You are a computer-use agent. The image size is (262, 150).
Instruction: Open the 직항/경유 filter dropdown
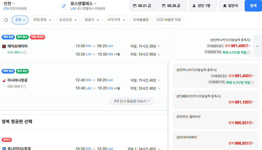42,20
